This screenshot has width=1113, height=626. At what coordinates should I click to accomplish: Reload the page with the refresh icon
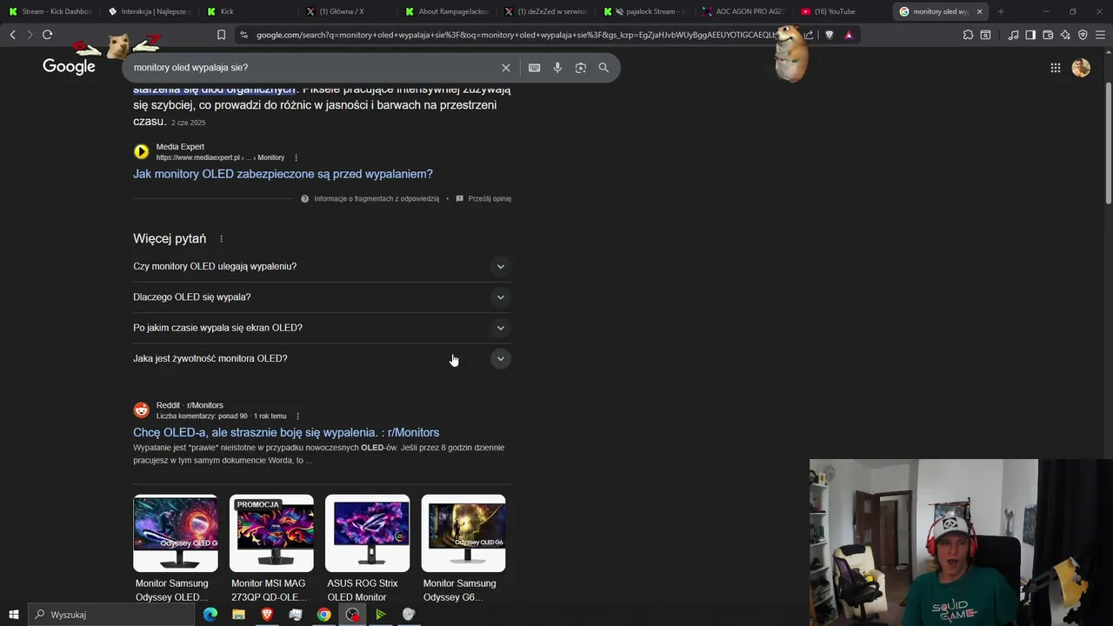47,35
